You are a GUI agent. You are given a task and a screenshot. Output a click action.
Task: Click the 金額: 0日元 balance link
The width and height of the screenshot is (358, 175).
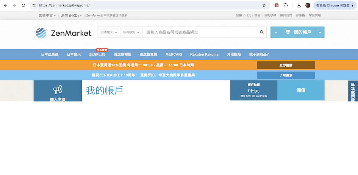244,15
